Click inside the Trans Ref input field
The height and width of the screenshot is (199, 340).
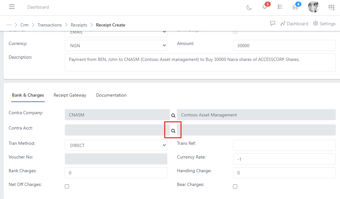point(284,145)
